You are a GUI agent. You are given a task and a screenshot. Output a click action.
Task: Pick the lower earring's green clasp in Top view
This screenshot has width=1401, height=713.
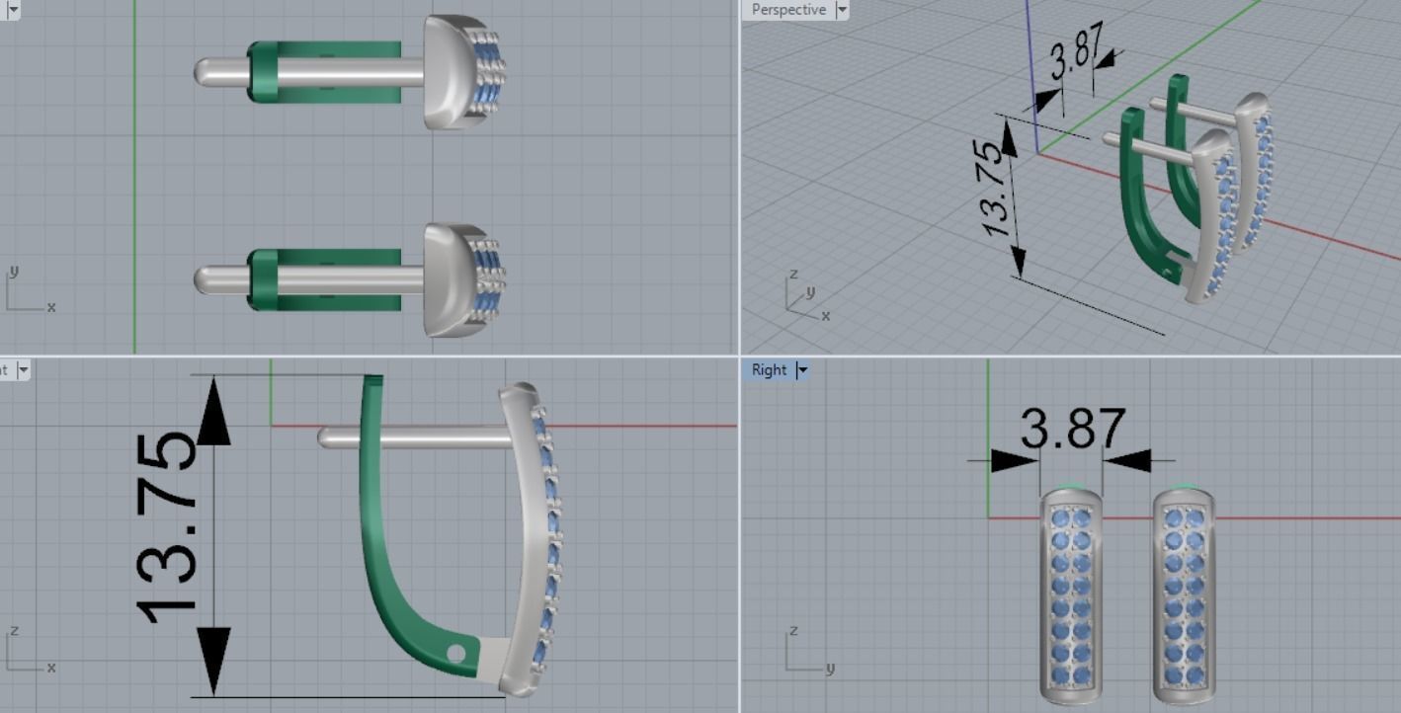(x=263, y=279)
